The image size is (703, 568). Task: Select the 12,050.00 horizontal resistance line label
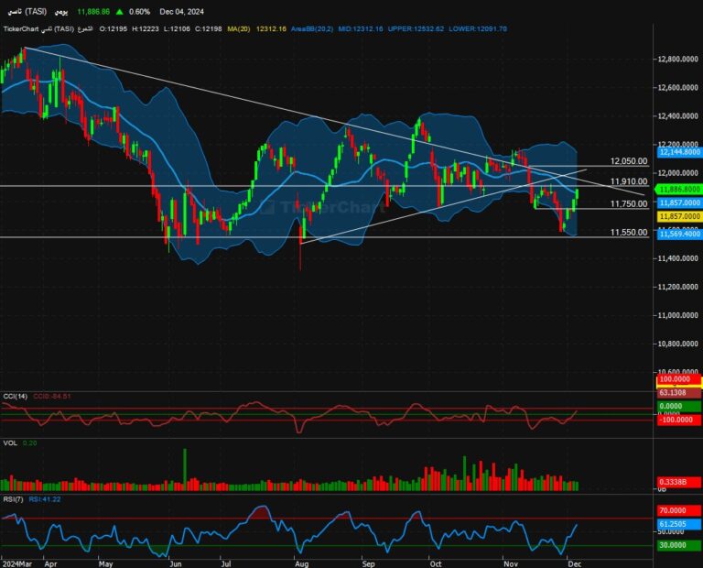pyautogui.click(x=629, y=161)
